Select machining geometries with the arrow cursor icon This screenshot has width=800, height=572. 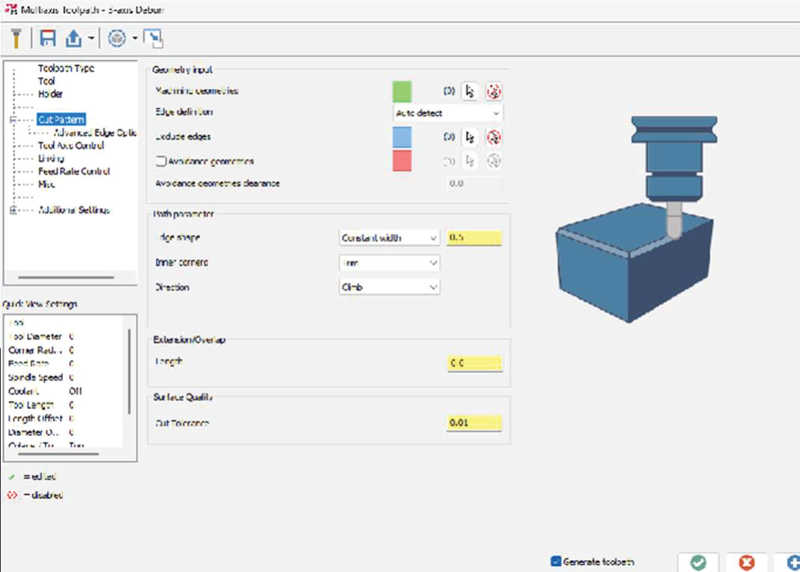coord(470,91)
